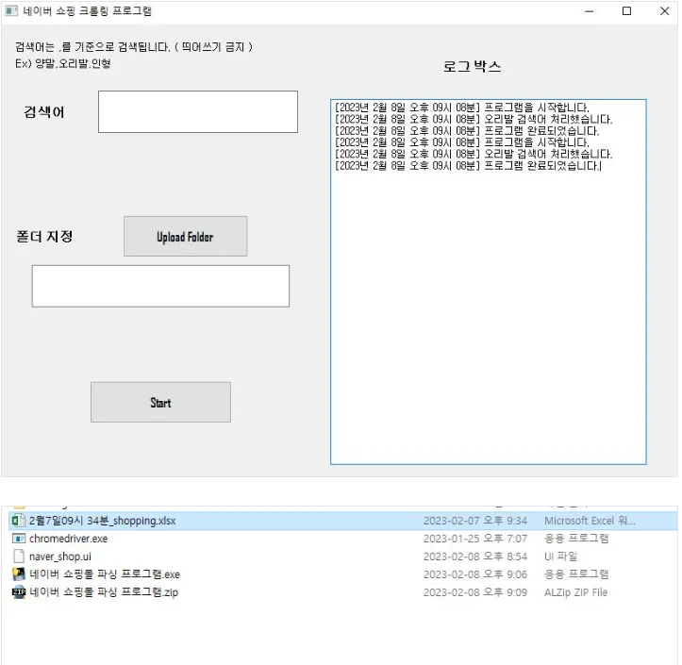The image size is (682, 665).
Task: Click the date 2023-02-07 오후 9:34
Action: click(475, 521)
